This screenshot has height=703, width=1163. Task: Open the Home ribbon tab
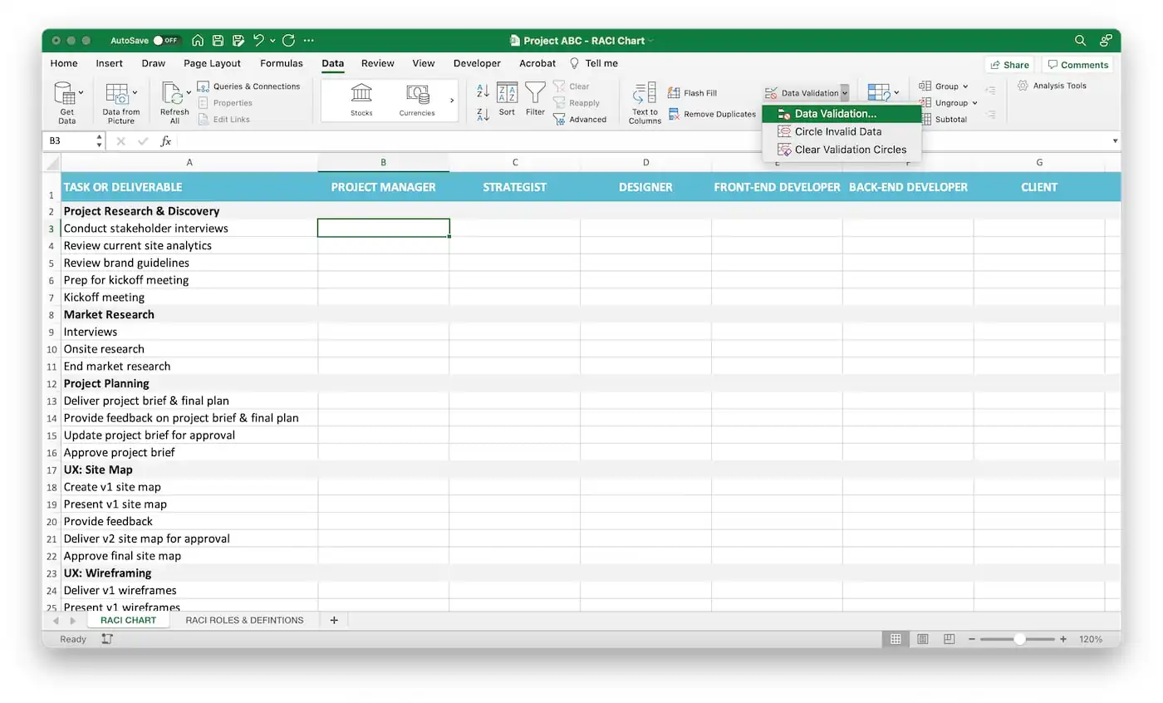tap(64, 63)
